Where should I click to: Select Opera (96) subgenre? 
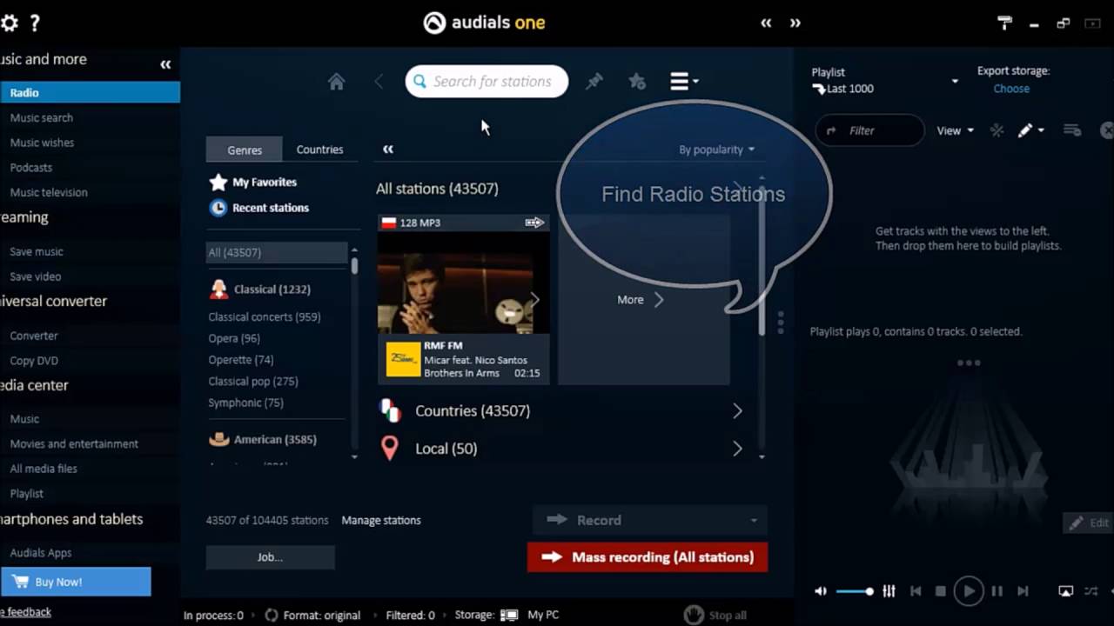coord(234,338)
